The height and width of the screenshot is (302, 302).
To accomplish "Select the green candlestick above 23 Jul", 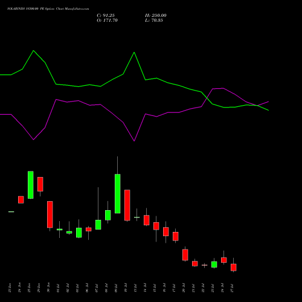I will click(x=214, y=265).
